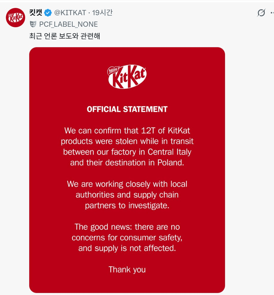Click "The good news" phrase

(x=103, y=227)
